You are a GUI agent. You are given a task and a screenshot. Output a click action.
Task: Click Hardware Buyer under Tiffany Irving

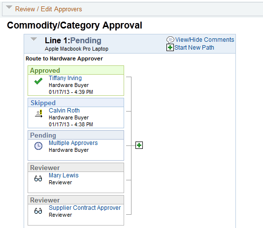68,85
